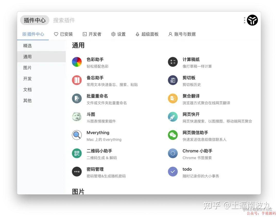Open the 二维码小助手 plugin title

coord(99,151)
